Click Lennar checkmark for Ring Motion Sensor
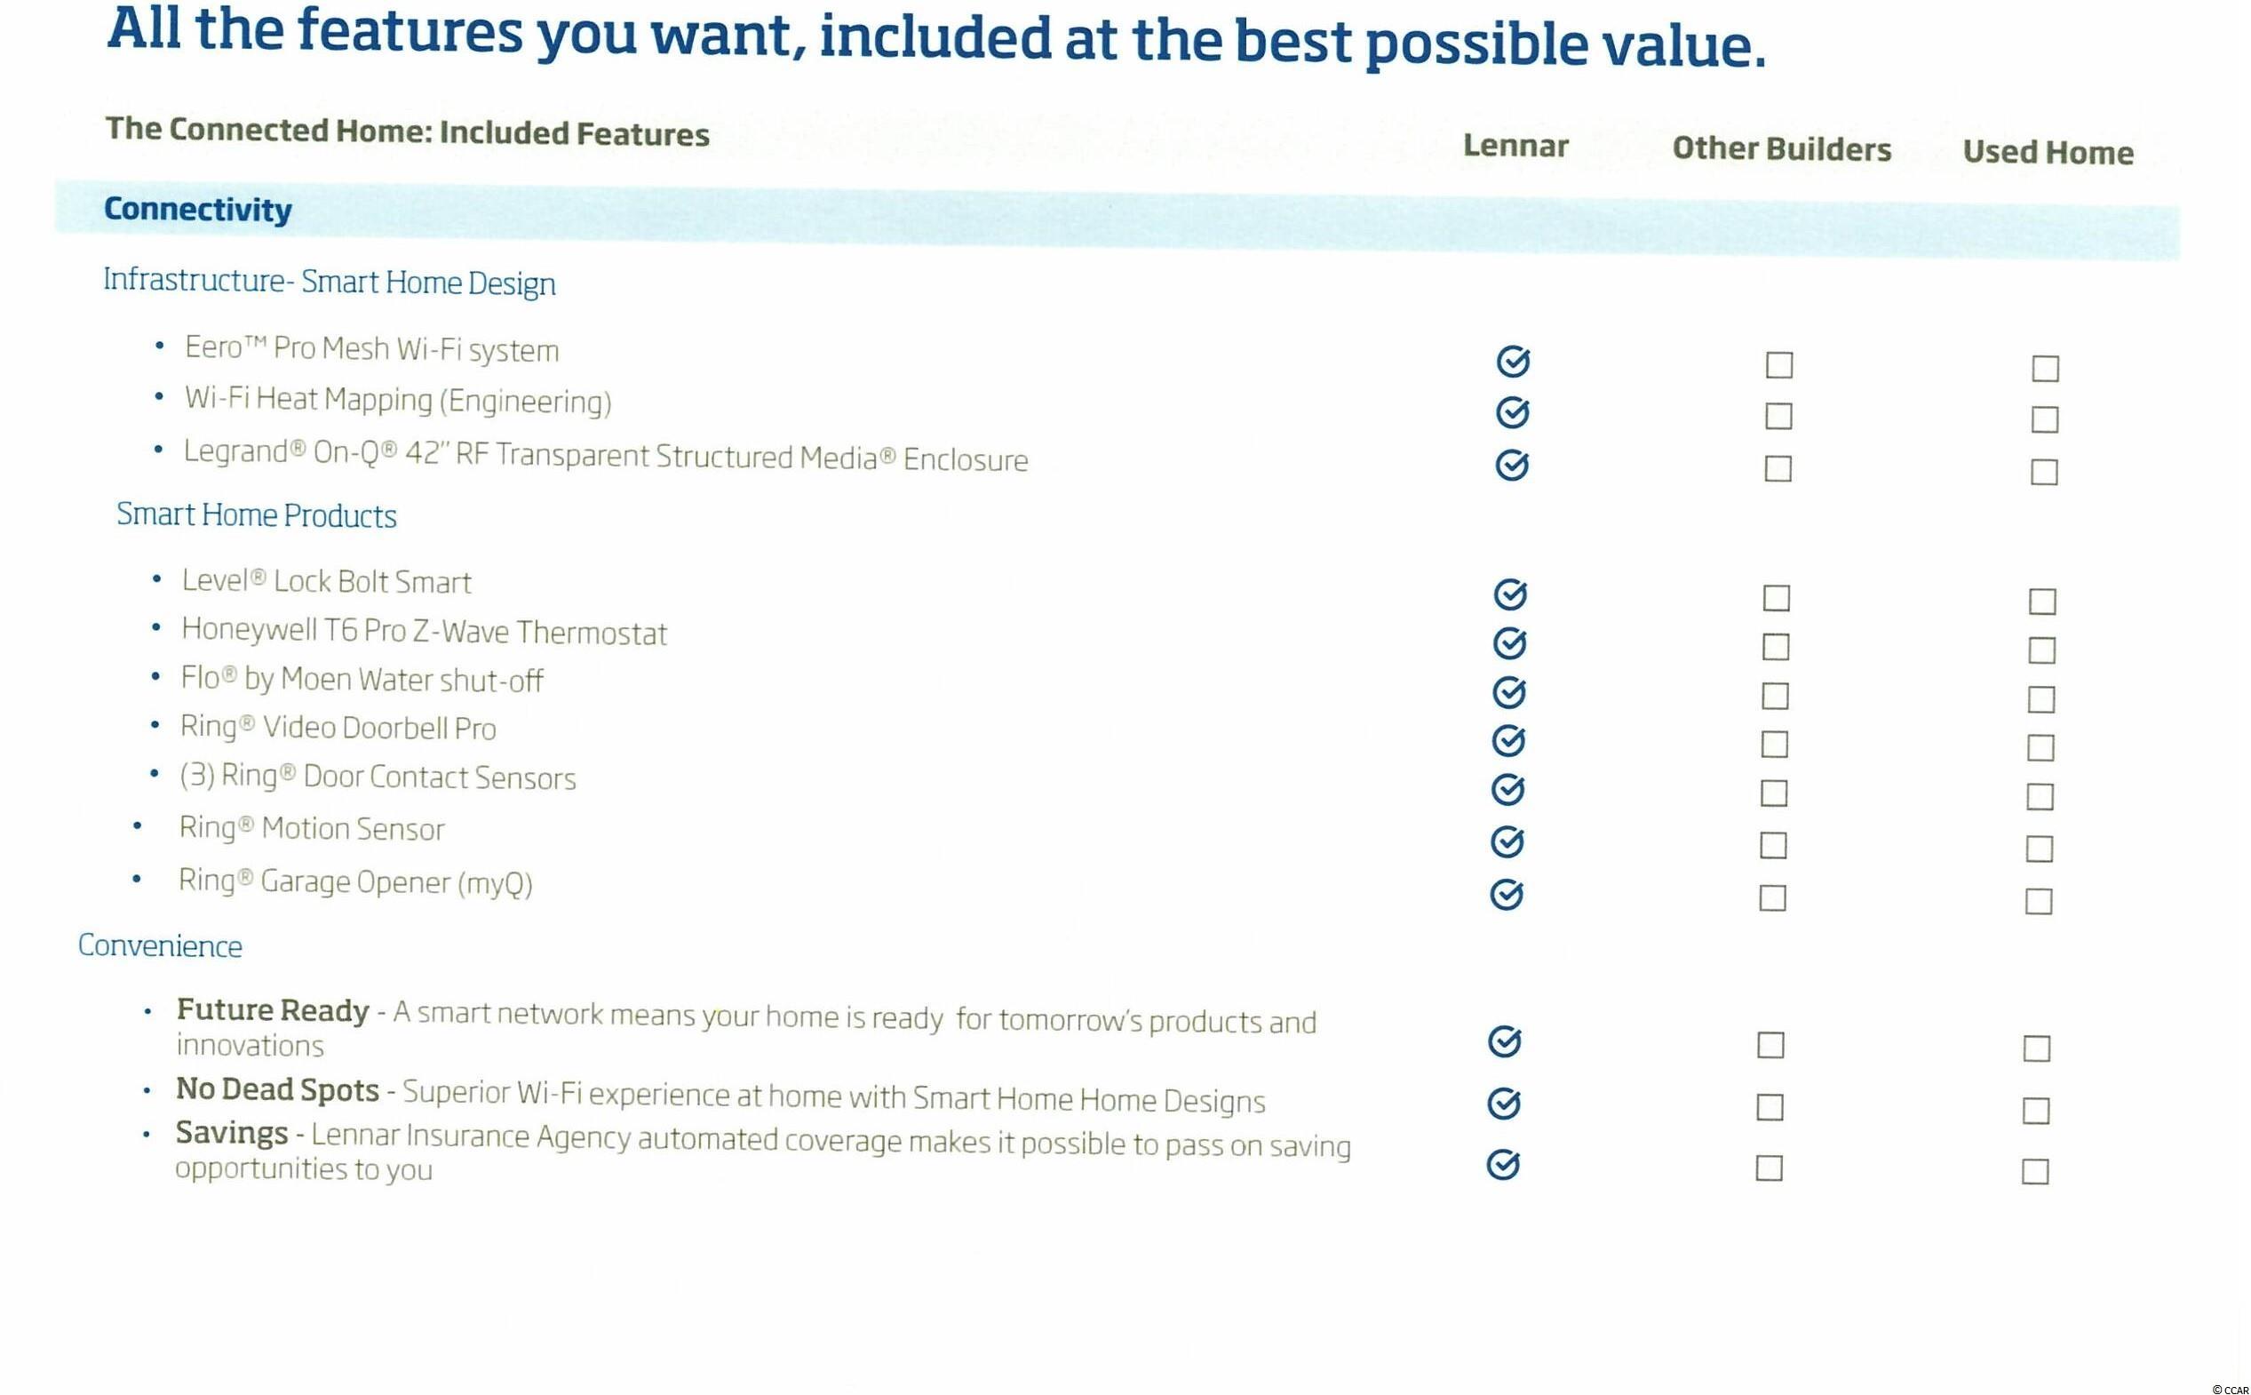This screenshot has width=2251, height=1395. click(x=1507, y=841)
